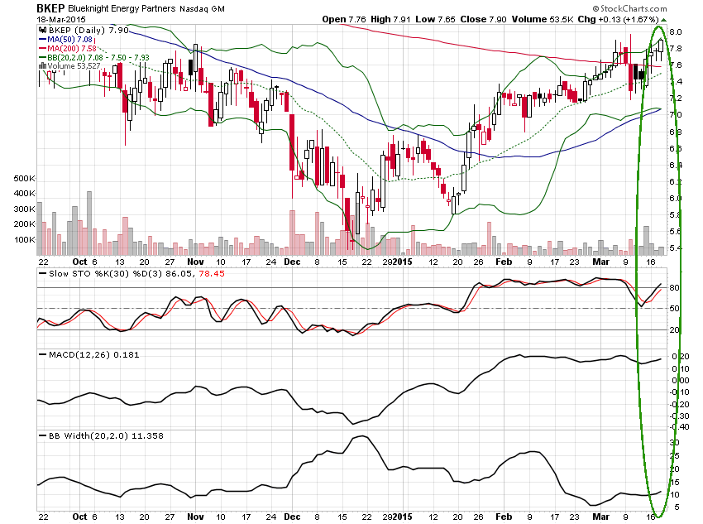Click the black line marker before BB Width
The image size is (703, 524).
click(x=42, y=435)
